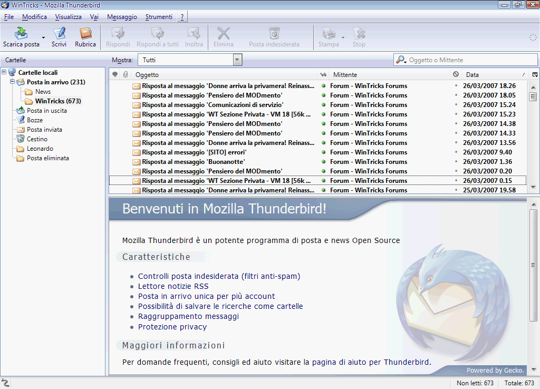Select the Bozze drafts folder
540x389 pixels.
(35, 120)
